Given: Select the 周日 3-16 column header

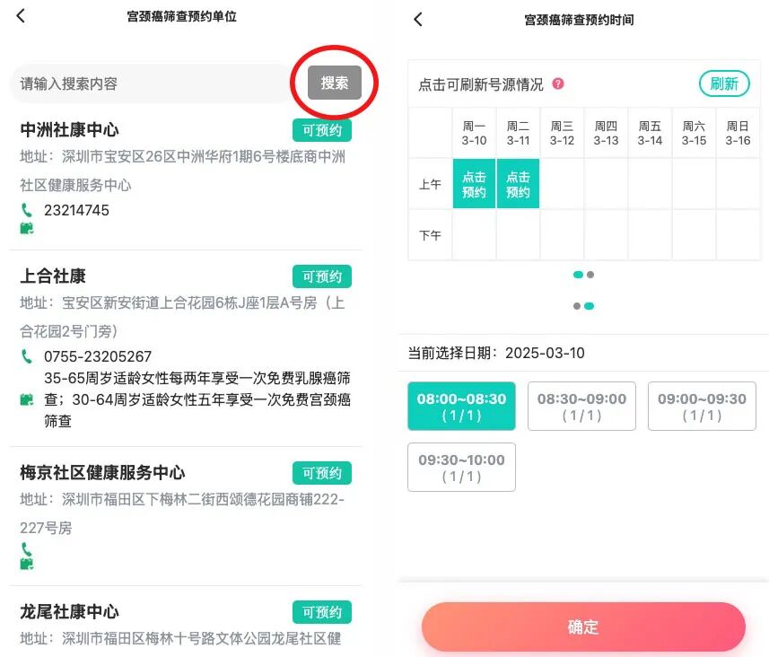Looking at the screenshot, I should (x=738, y=133).
